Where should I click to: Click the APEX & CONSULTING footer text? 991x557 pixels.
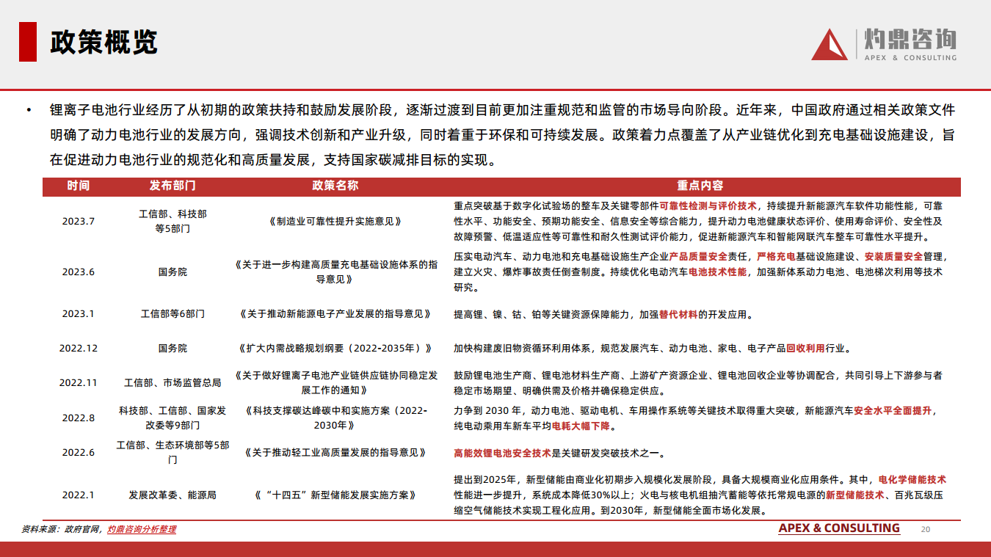[839, 528]
